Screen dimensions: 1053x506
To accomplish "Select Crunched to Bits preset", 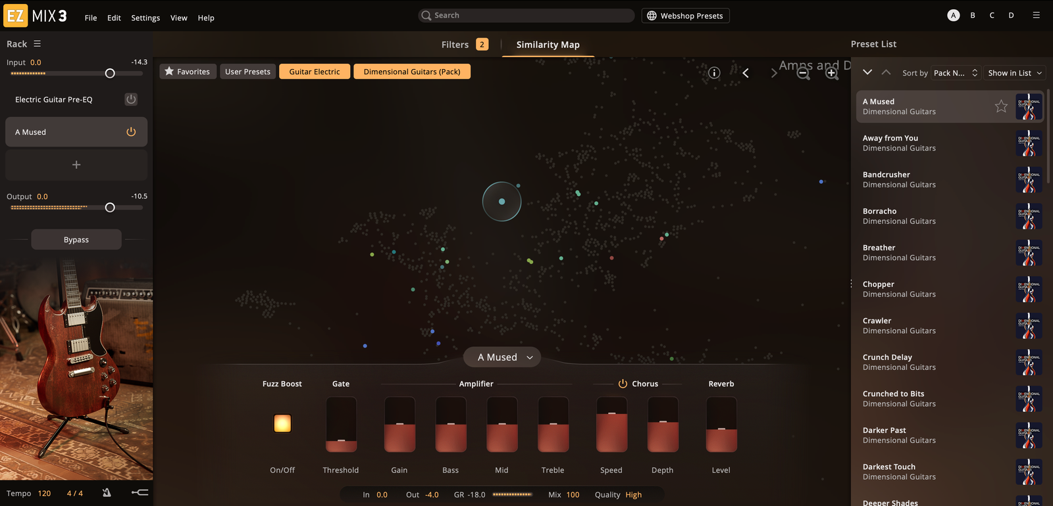I will pos(949,399).
